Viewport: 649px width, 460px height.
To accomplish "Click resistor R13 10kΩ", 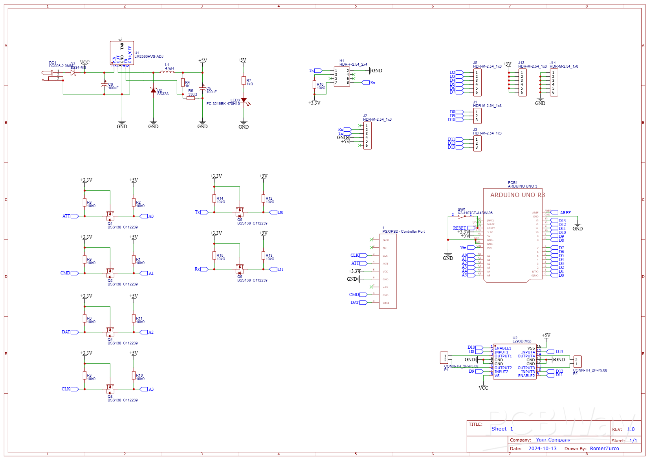I will coord(263,256).
